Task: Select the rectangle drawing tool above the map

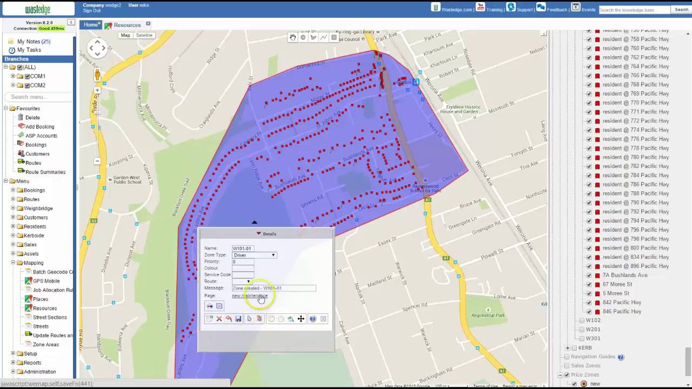Action: click(x=334, y=37)
